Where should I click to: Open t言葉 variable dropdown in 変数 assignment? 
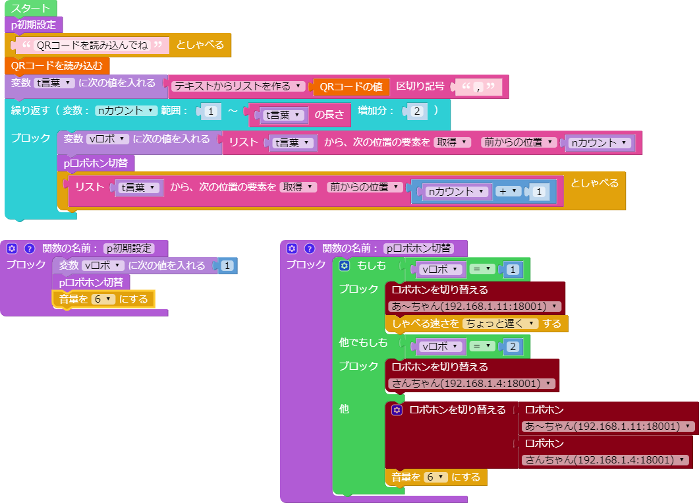(55, 83)
